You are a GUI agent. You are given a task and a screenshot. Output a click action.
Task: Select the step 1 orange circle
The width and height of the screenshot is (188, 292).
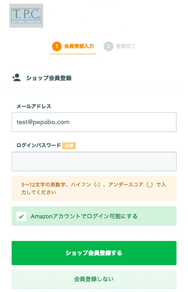coord(57,46)
